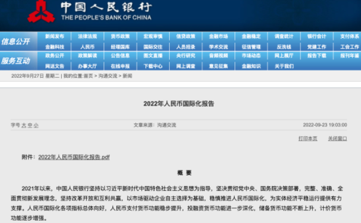Open the 报告下载 menu item
The height and width of the screenshot is (223, 361).
pos(317,56)
